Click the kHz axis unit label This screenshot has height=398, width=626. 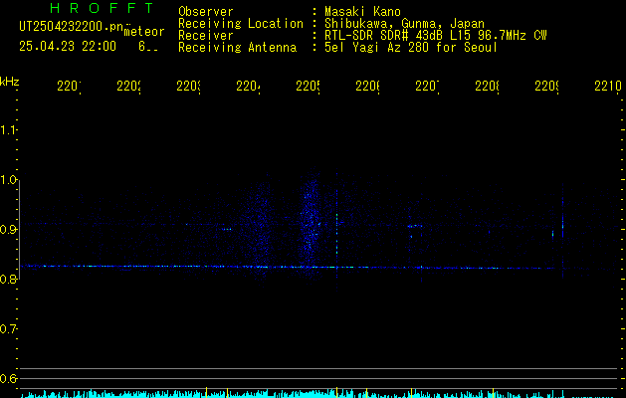tap(10, 82)
